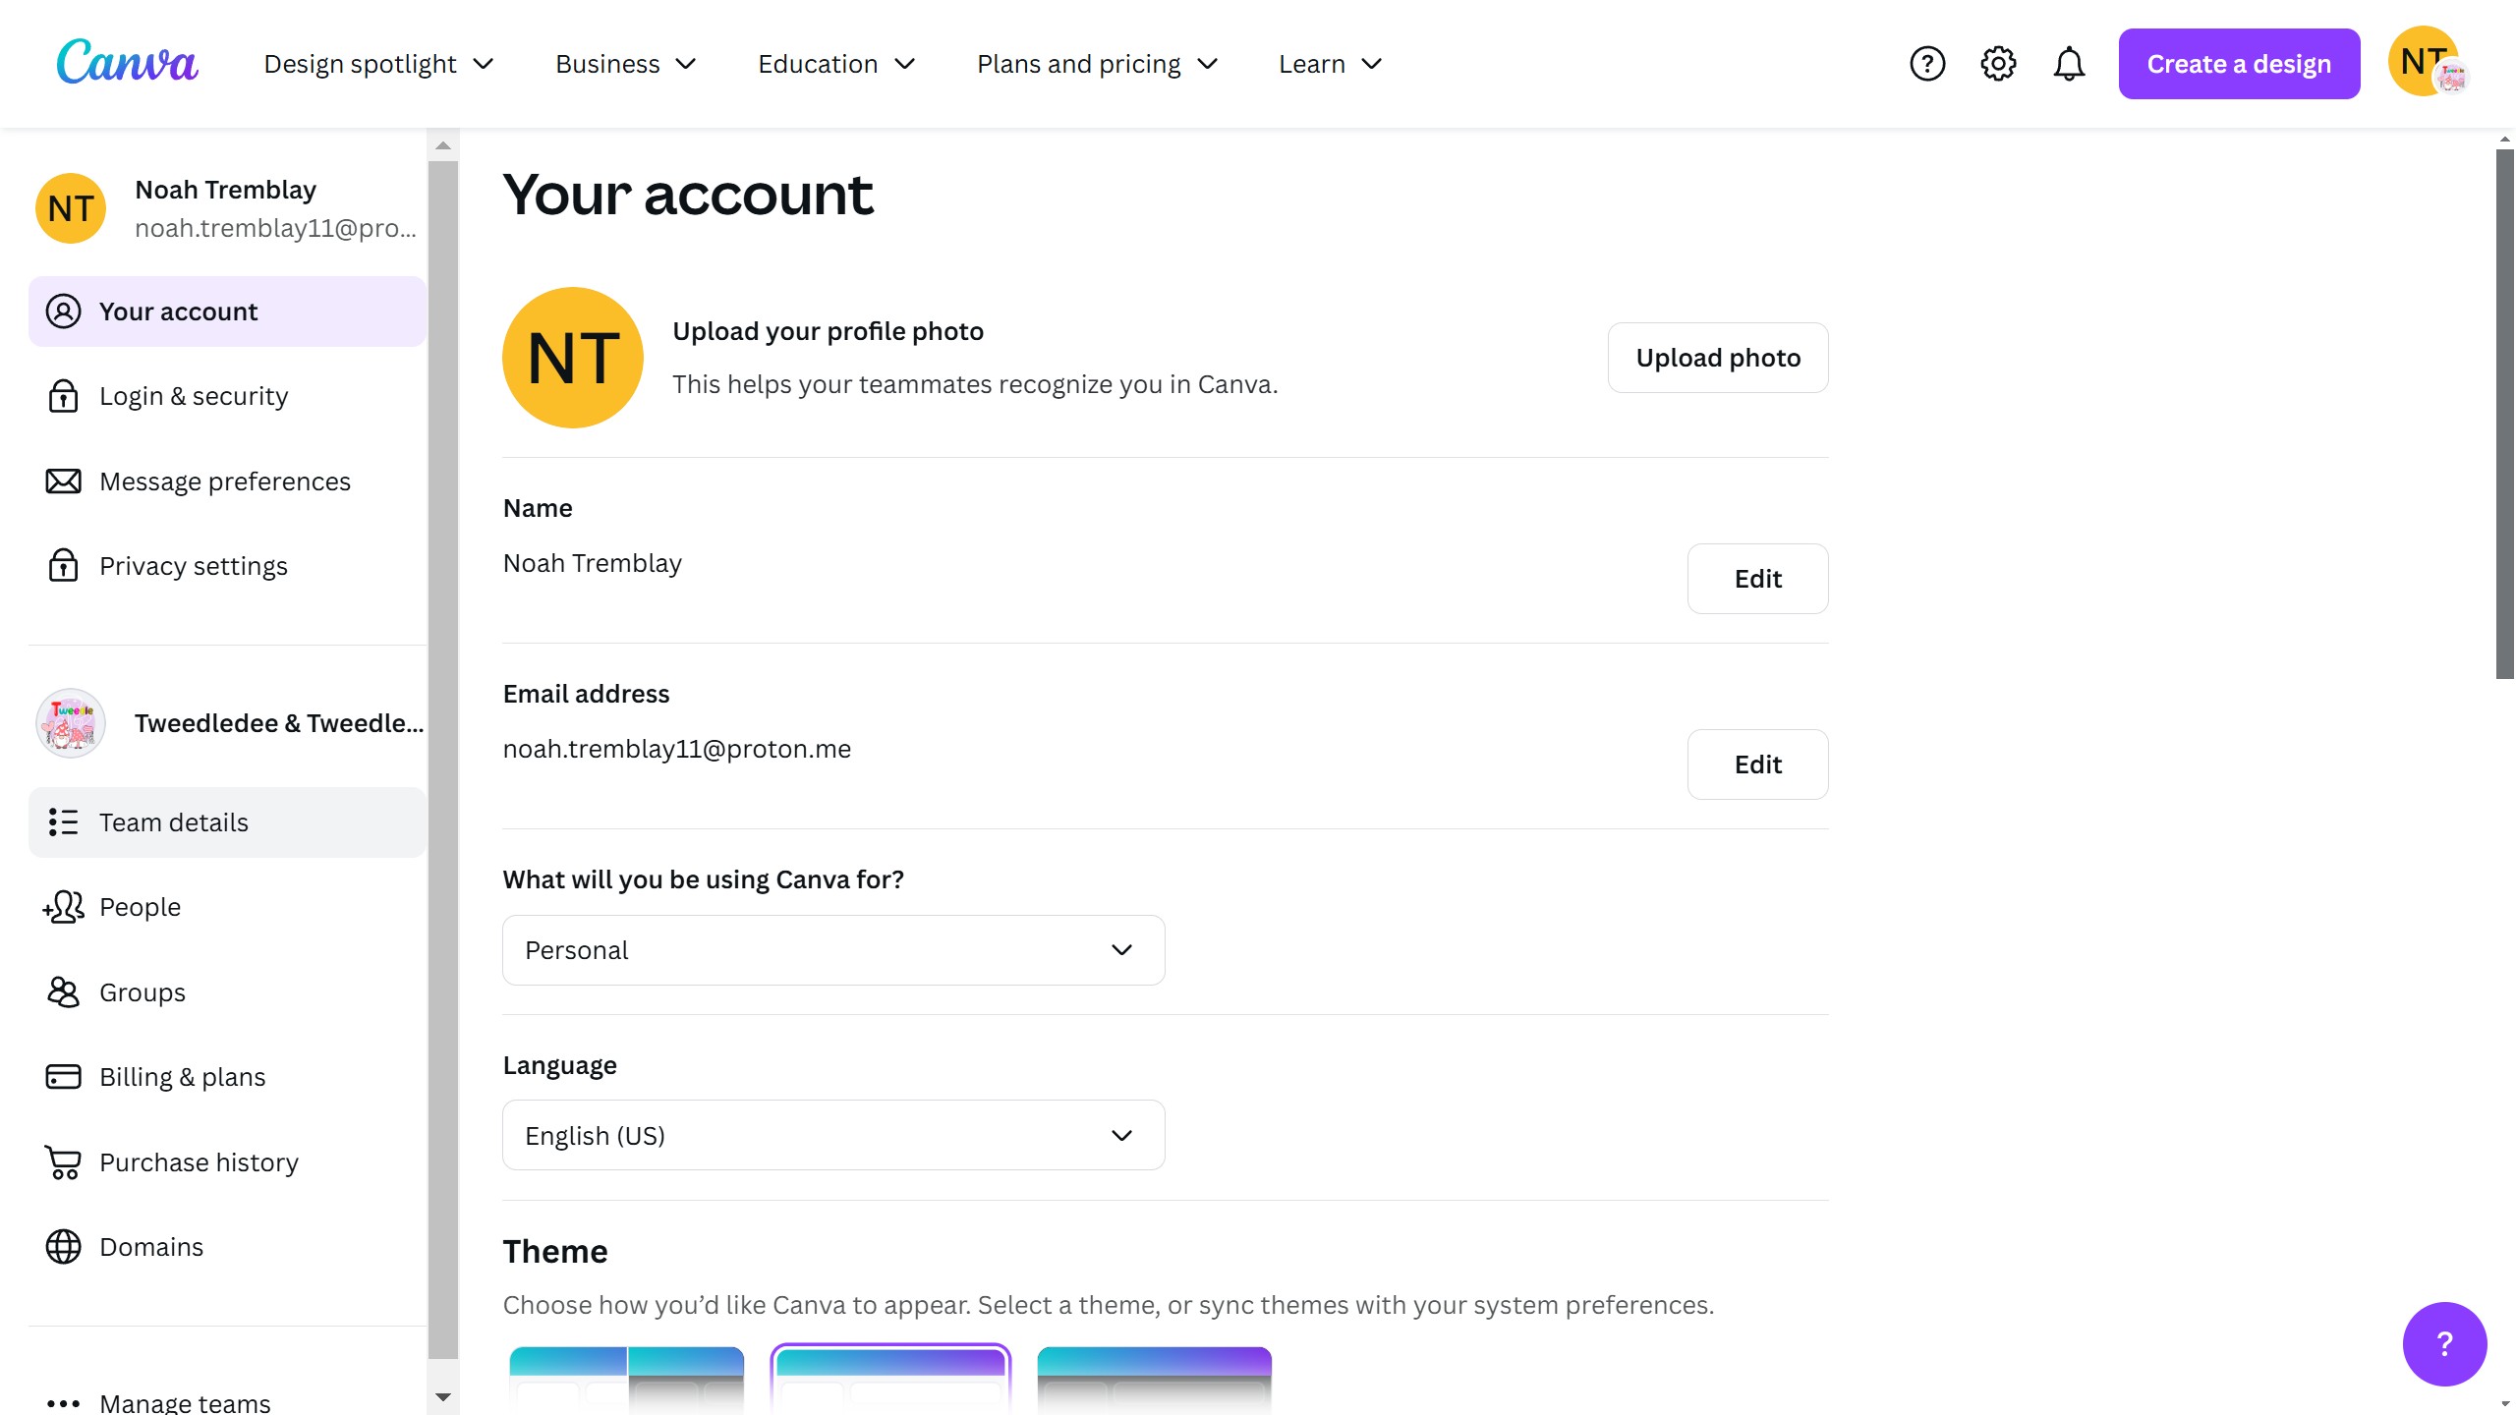This screenshot has height=1415, width=2516.
Task: Expand the Design spotlight menu
Action: [379, 64]
